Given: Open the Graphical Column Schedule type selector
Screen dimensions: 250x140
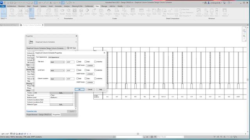Looking at the screenshot, I should pos(52,42).
